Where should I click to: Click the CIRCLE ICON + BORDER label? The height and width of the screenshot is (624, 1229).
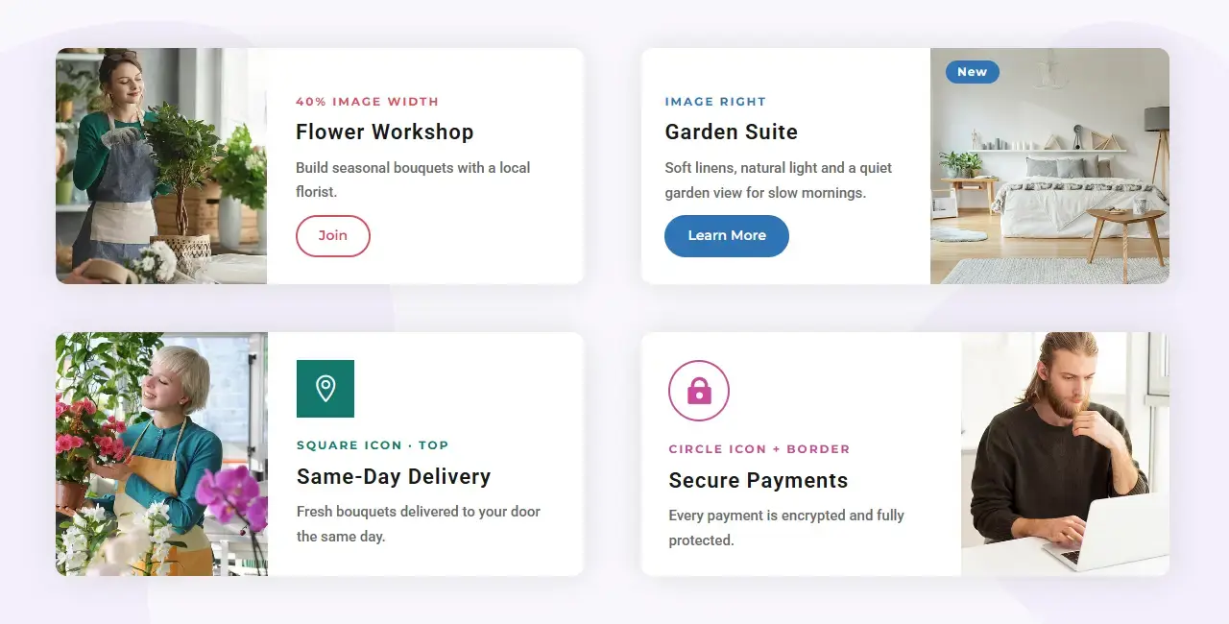point(759,449)
